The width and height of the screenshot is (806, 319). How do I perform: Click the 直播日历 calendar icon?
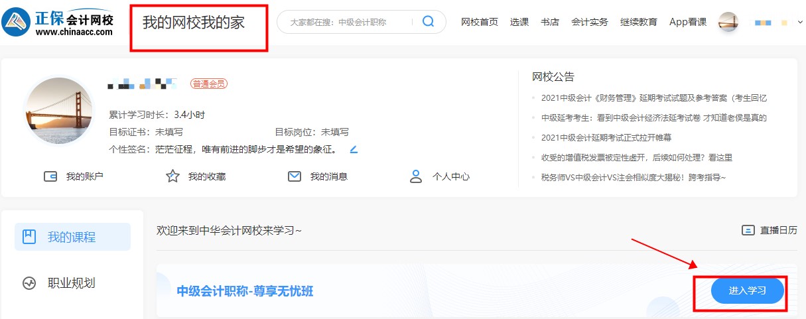point(748,230)
